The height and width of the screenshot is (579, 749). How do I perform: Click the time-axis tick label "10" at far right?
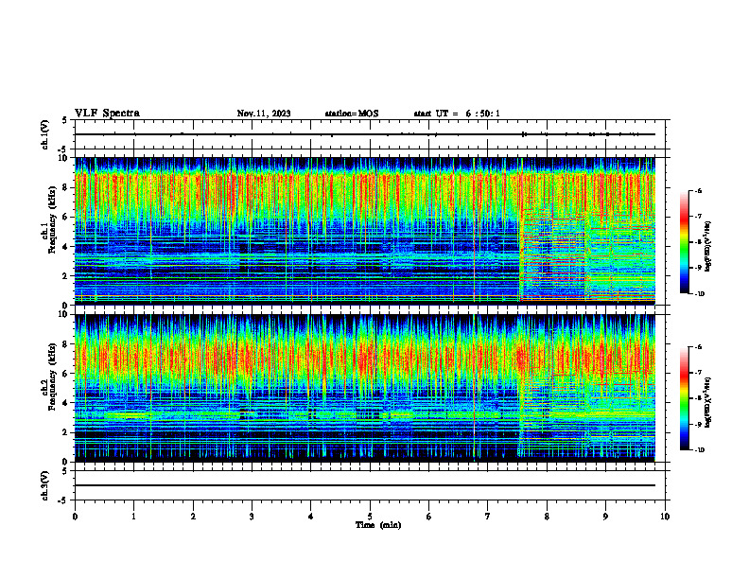pos(665,517)
